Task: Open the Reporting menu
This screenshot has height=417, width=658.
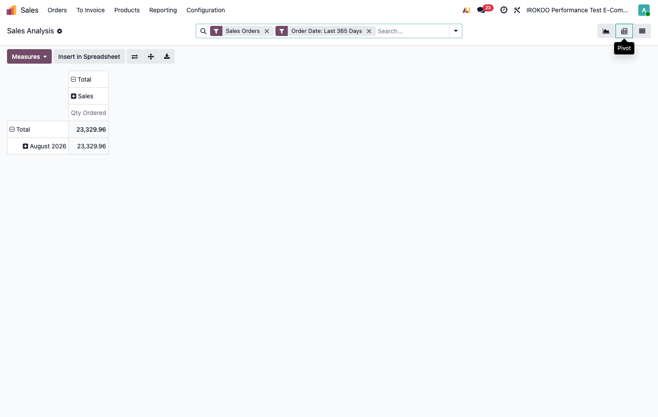Action: 163,10
